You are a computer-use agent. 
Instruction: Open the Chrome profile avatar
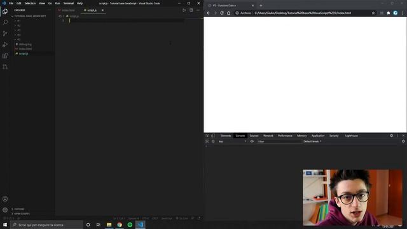[x=395, y=13]
